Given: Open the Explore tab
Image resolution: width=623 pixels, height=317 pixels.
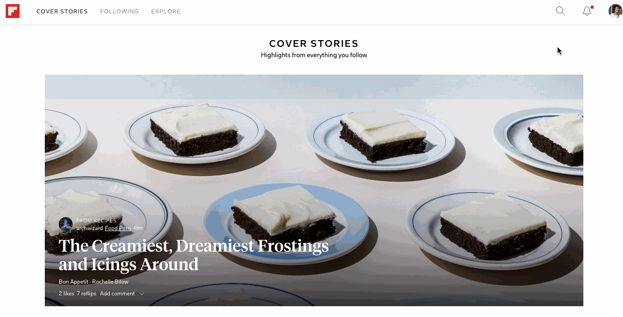Looking at the screenshot, I should point(166,11).
